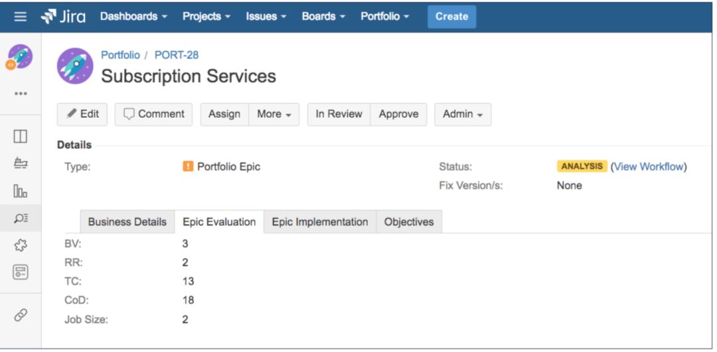Click the Jira logo
Screen dimensions: 717x352
tap(63, 17)
